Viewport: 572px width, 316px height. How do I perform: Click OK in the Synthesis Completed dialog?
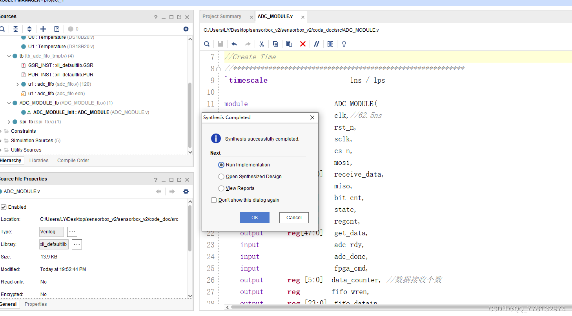tap(255, 218)
